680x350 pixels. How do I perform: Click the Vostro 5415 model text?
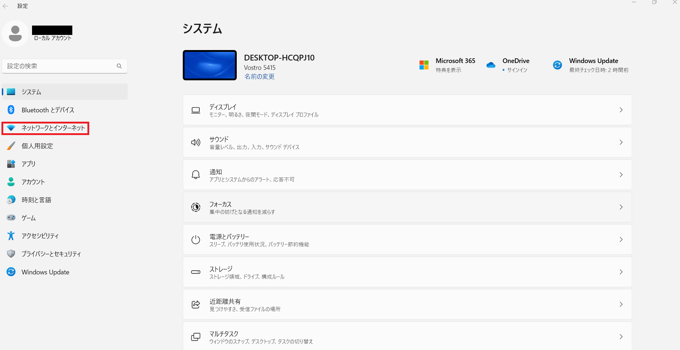coord(260,68)
